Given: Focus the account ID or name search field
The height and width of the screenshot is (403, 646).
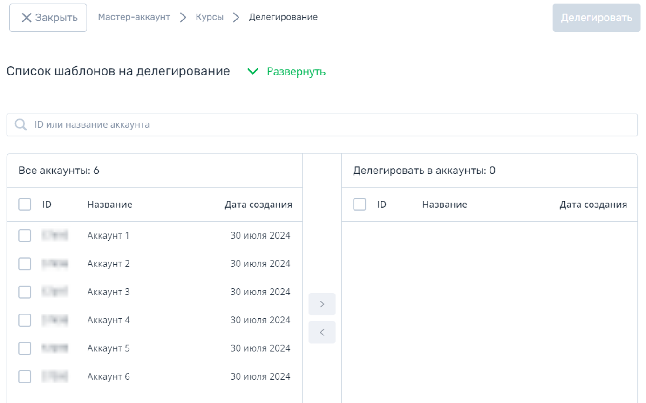Looking at the screenshot, I should 326,125.
